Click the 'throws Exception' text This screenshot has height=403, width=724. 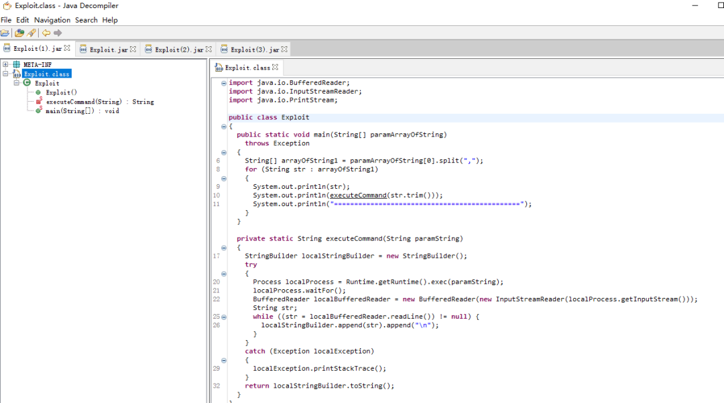pos(277,143)
